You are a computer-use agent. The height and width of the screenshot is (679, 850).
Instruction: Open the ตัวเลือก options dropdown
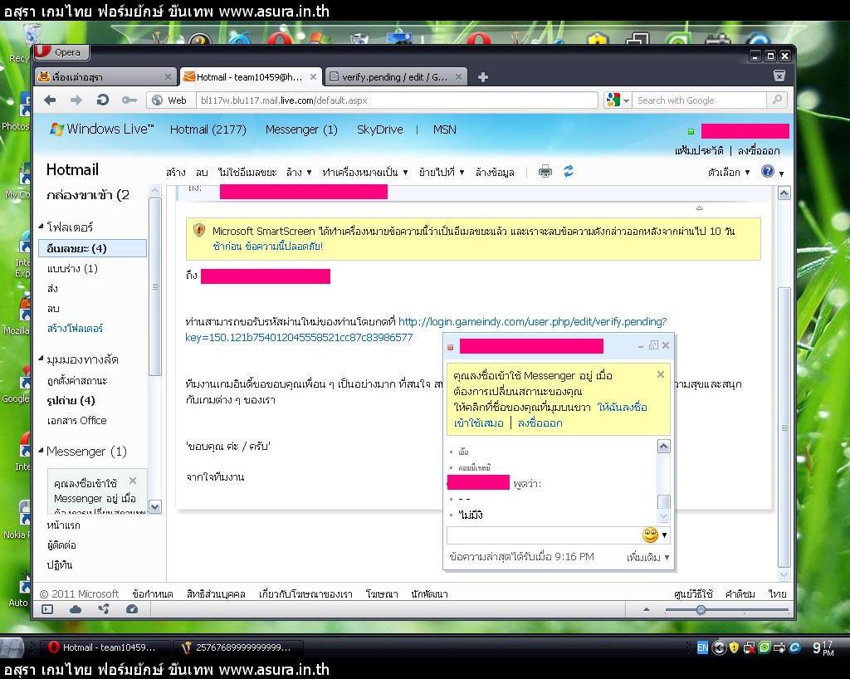coord(729,173)
